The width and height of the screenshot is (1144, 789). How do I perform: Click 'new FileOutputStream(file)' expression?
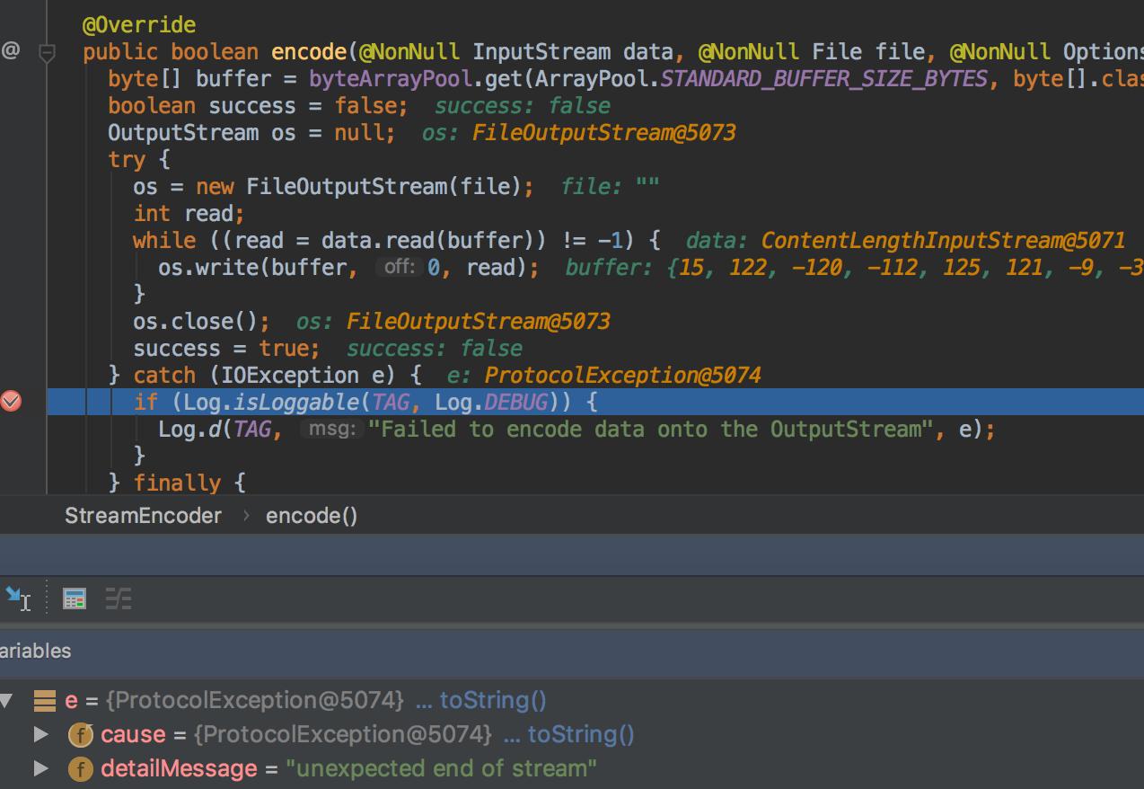357,187
